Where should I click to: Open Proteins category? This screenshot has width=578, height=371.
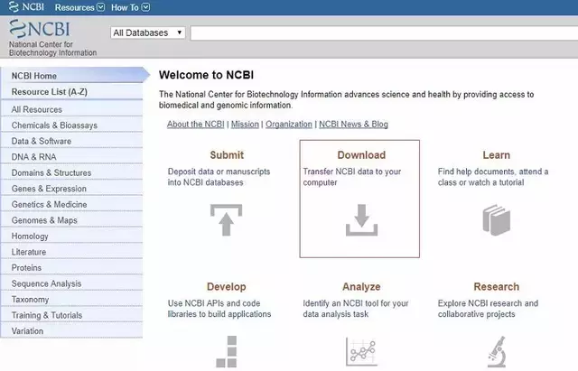coord(72,268)
